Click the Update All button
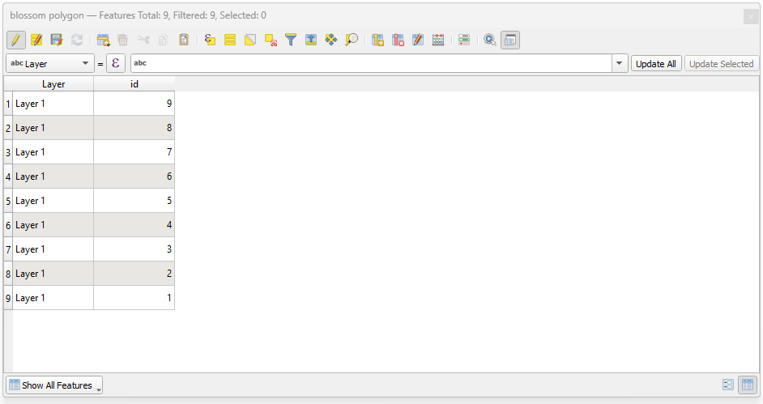Image resolution: width=763 pixels, height=404 pixels. click(655, 64)
